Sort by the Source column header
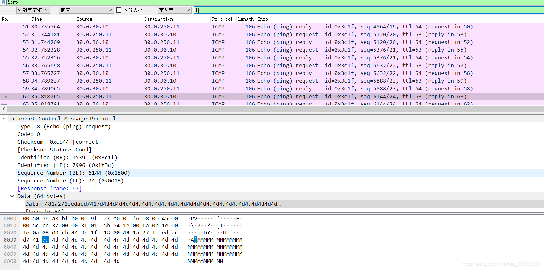 pyautogui.click(x=109, y=19)
